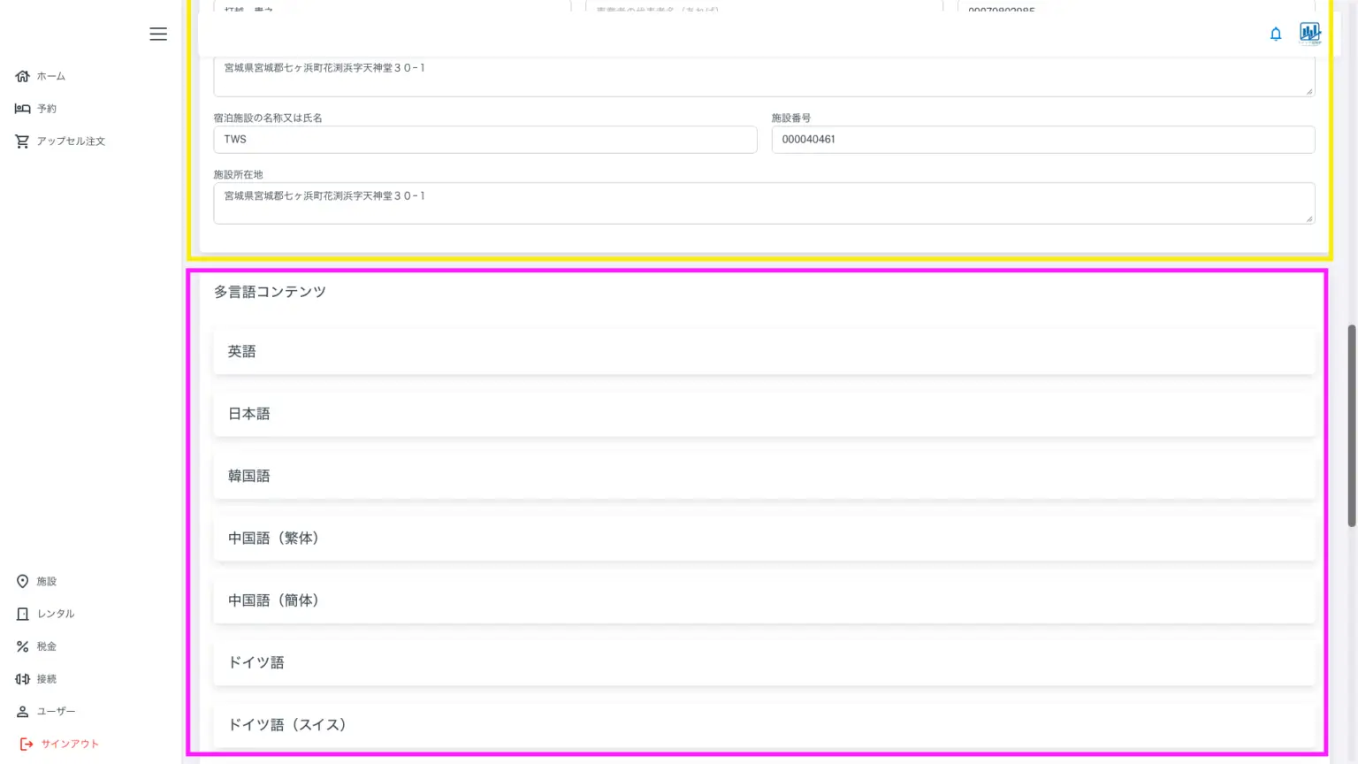Expand the 中国語（繁体） panel

pyautogui.click(x=764, y=538)
